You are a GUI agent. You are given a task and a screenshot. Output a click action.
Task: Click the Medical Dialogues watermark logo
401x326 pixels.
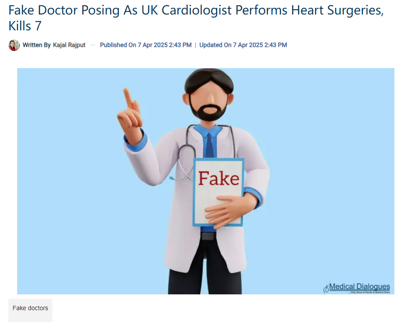pos(357,288)
